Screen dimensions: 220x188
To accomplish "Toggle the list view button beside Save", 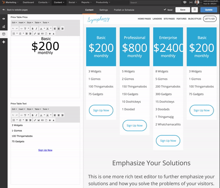I will [x=194, y=10].
